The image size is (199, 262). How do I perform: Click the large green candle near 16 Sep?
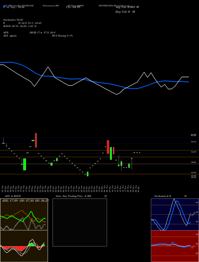coord(24,164)
